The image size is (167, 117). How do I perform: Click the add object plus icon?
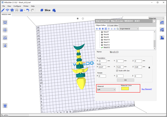pyautogui.click(x=100, y=29)
